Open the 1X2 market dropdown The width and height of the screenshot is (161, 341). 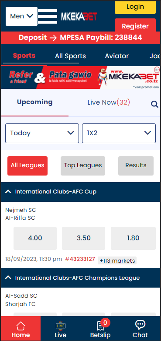[x=119, y=134]
